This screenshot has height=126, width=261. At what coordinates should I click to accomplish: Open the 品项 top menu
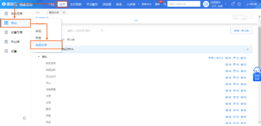click(62, 4)
